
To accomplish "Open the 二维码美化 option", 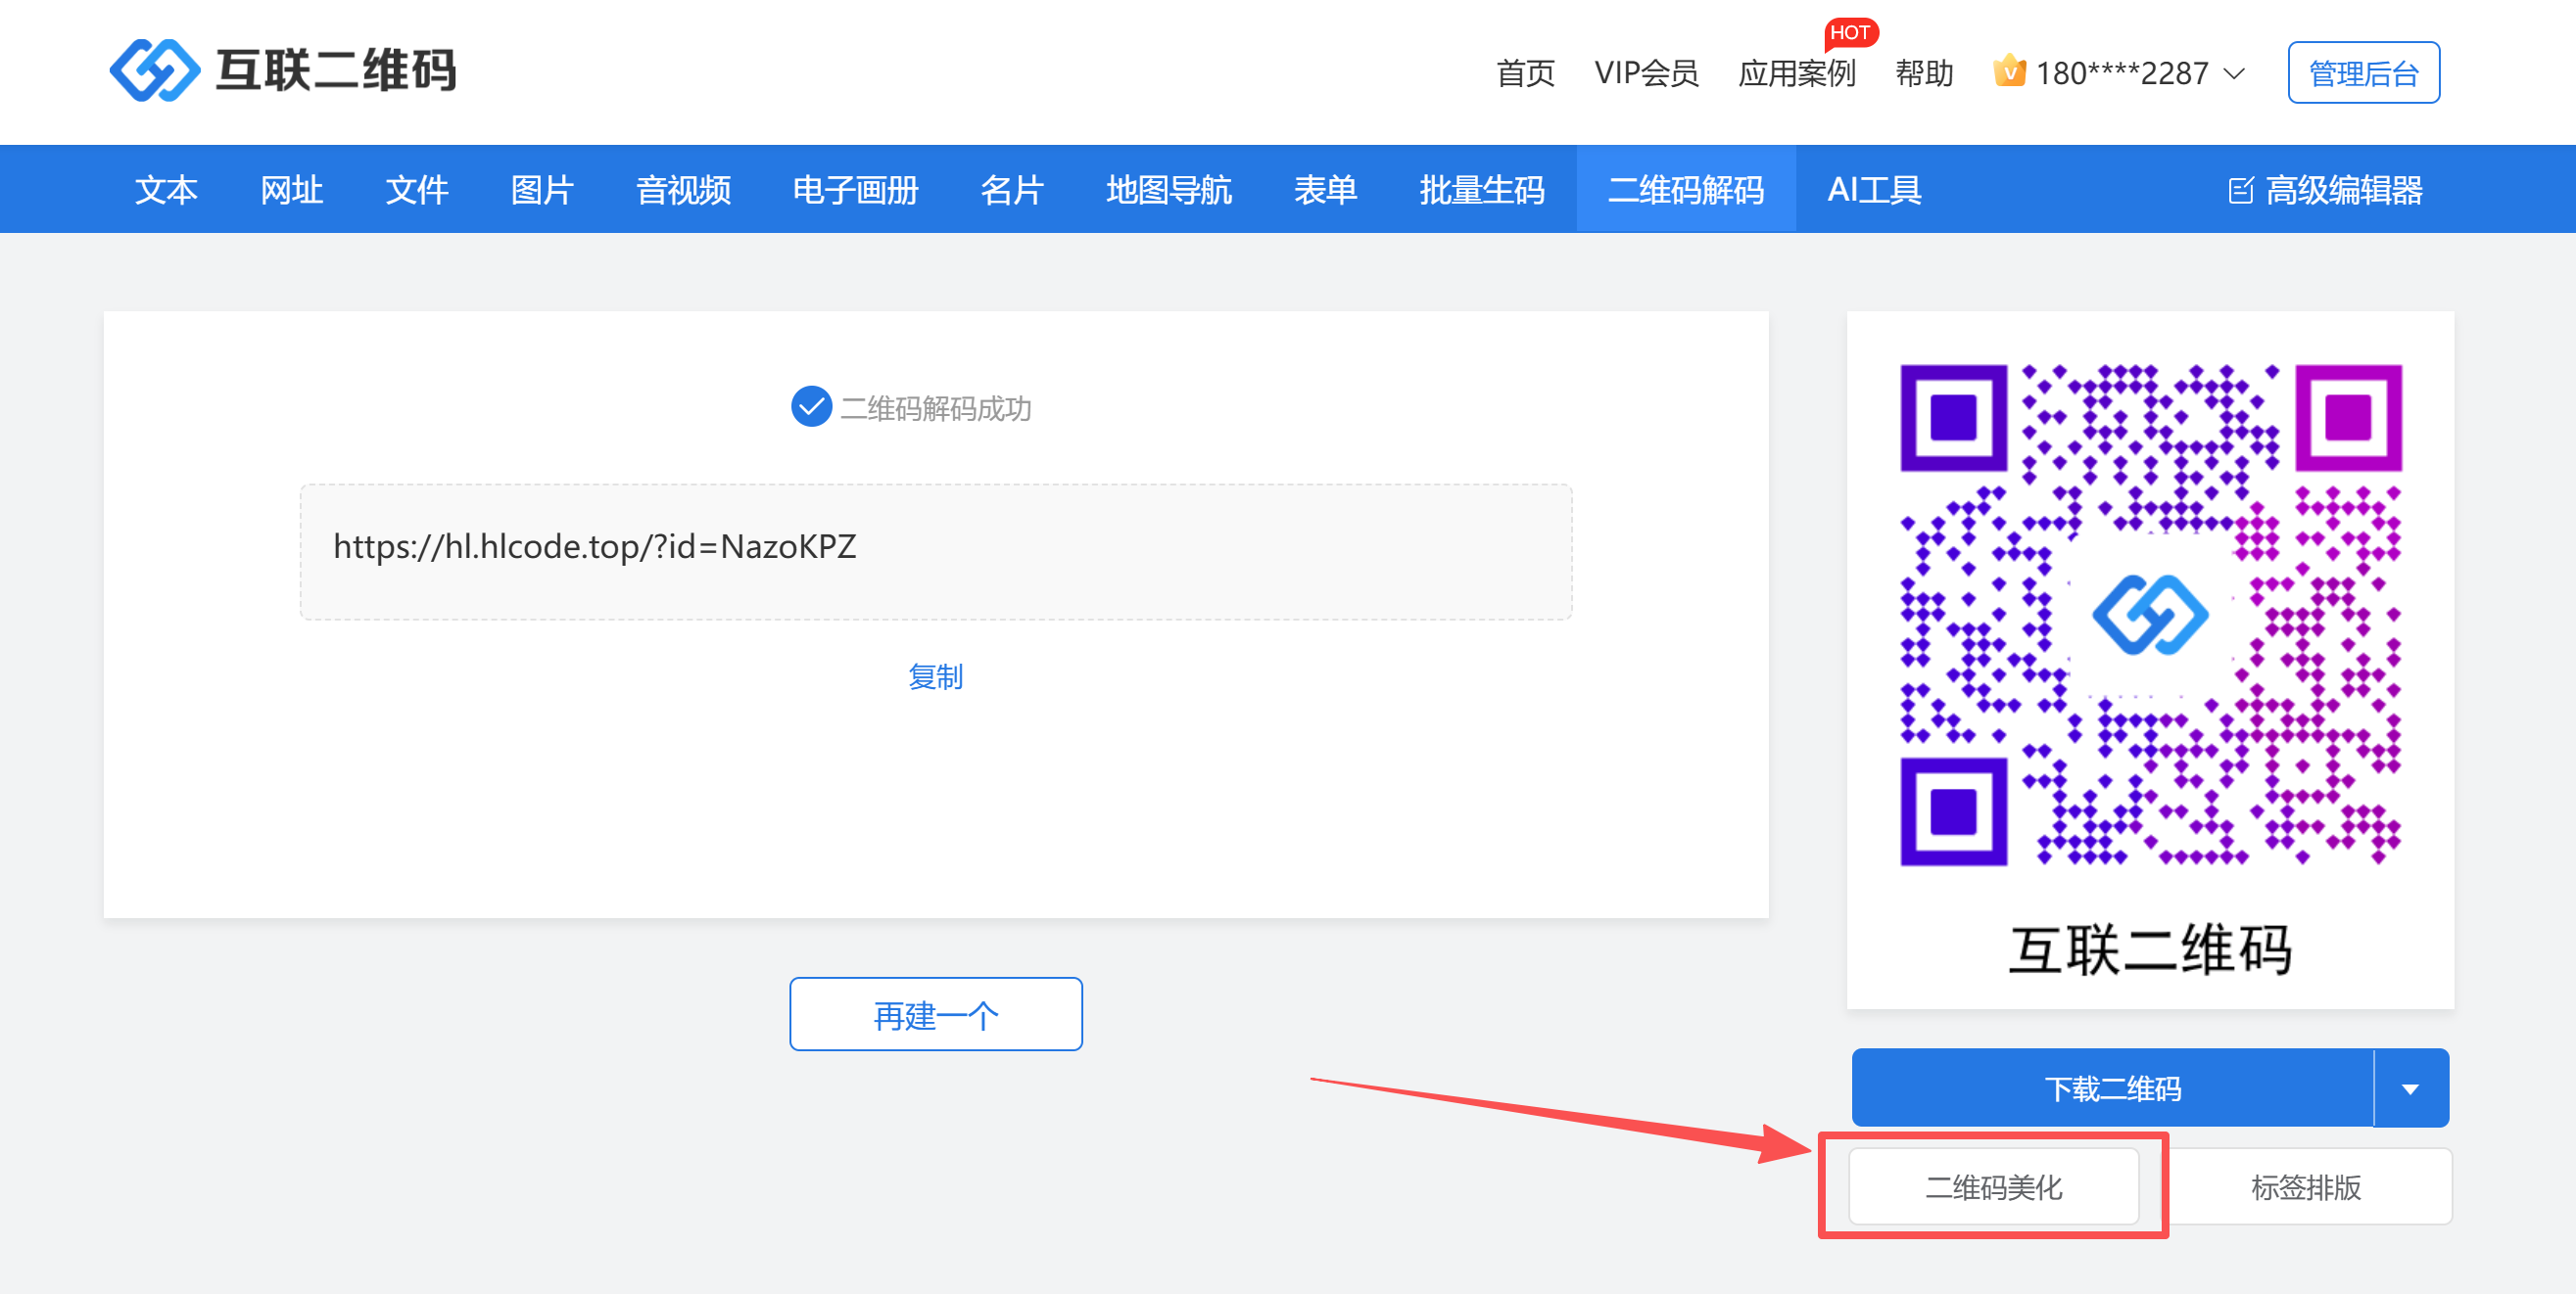I will [x=1993, y=1186].
